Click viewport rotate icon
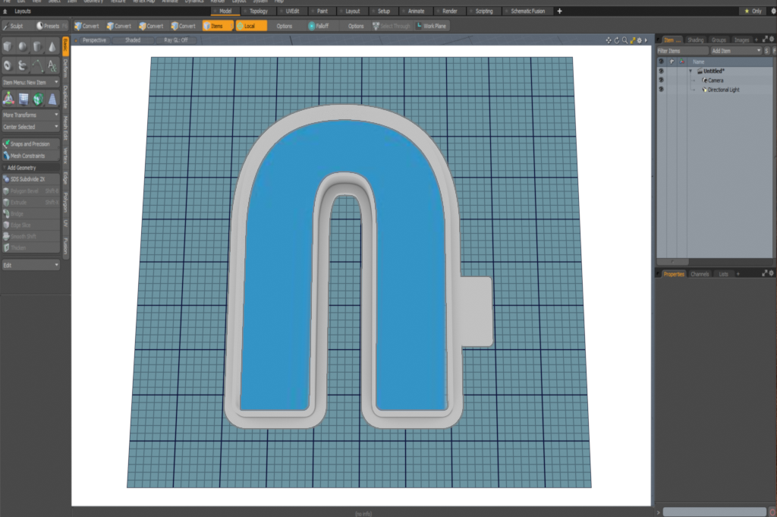 coord(616,40)
